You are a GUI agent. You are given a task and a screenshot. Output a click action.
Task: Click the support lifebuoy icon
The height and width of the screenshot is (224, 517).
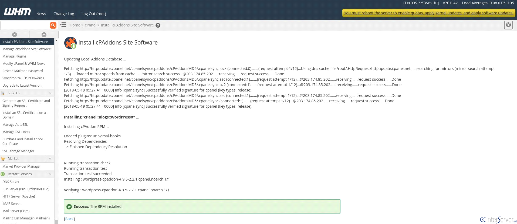click(508, 25)
